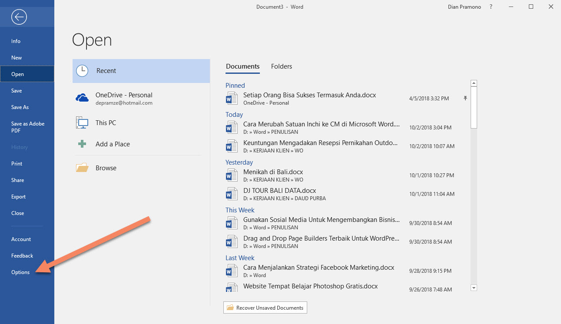This screenshot has width=561, height=324.
Task: Open the Print pane
Action: click(17, 163)
